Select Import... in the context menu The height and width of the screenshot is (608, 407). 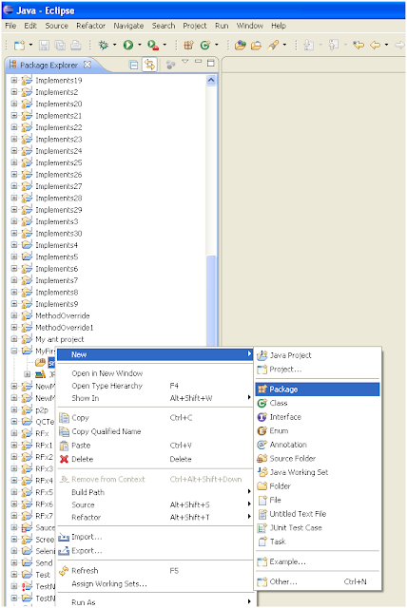155,537
